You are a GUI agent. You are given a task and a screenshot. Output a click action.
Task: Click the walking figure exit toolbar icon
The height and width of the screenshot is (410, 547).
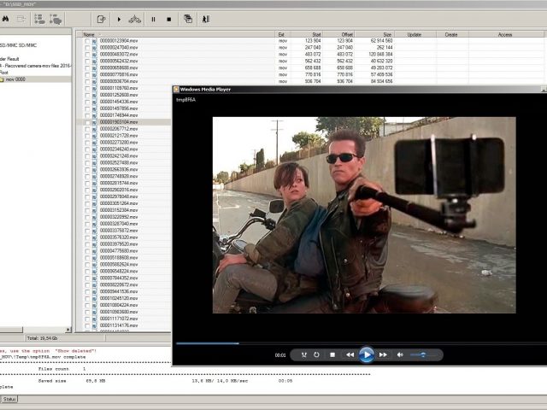(205, 19)
